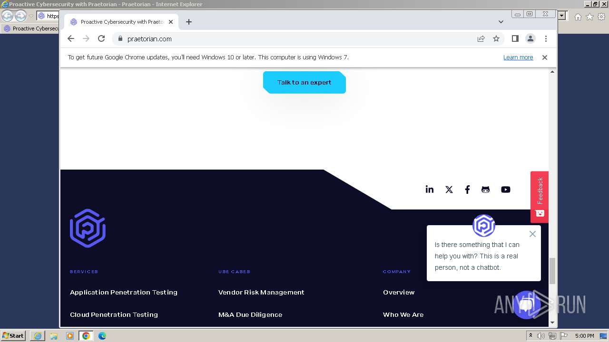Open Chrome tab search chevron

pos(501,22)
